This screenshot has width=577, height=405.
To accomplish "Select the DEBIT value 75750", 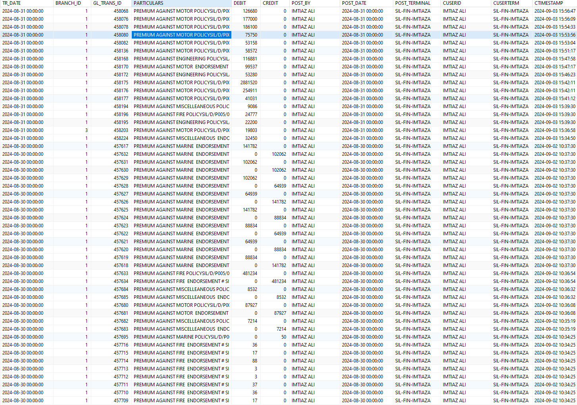I will click(x=251, y=35).
